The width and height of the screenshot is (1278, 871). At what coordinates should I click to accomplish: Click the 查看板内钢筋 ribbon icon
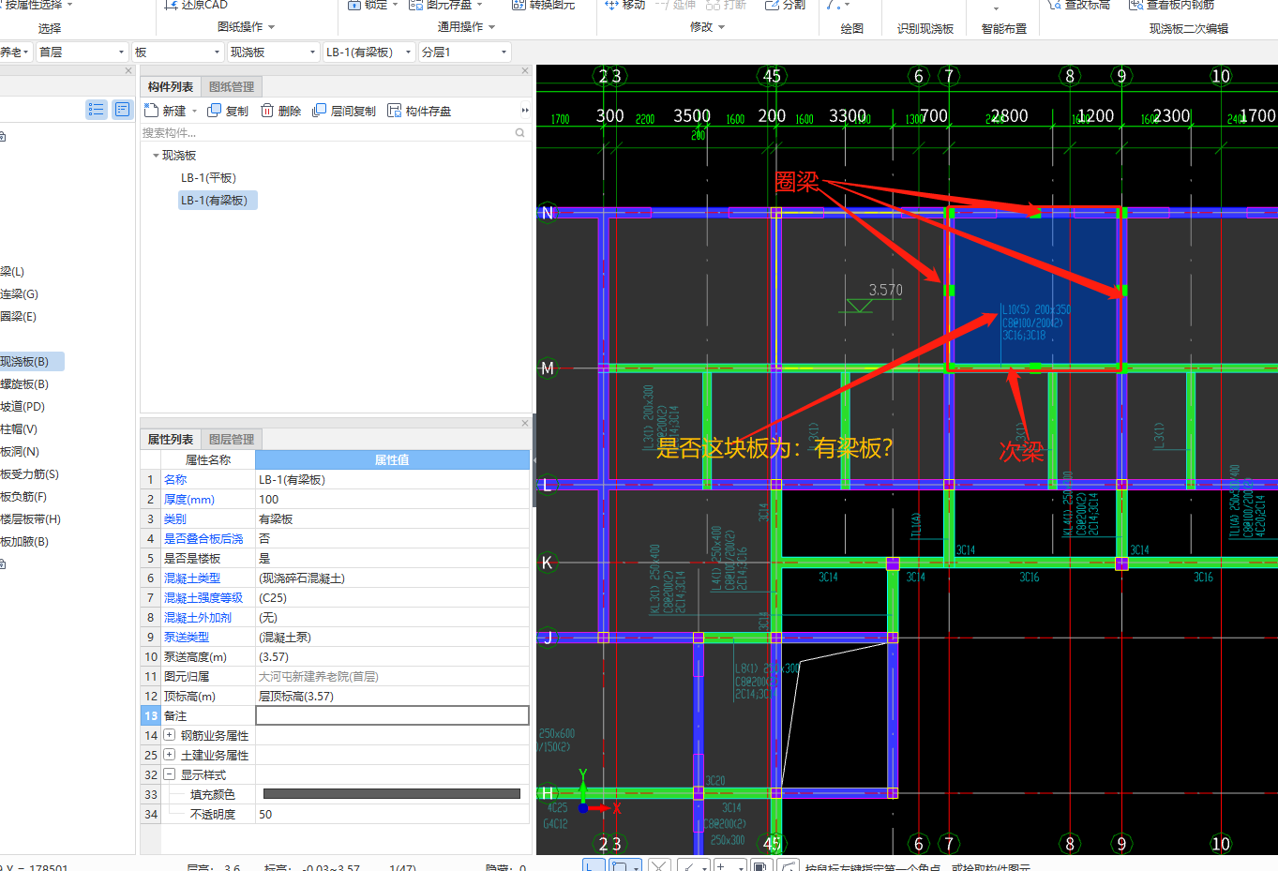click(1135, 5)
